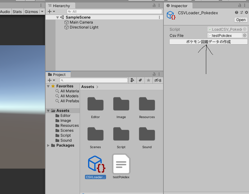Lock the Hierarchy panel

(154, 5)
